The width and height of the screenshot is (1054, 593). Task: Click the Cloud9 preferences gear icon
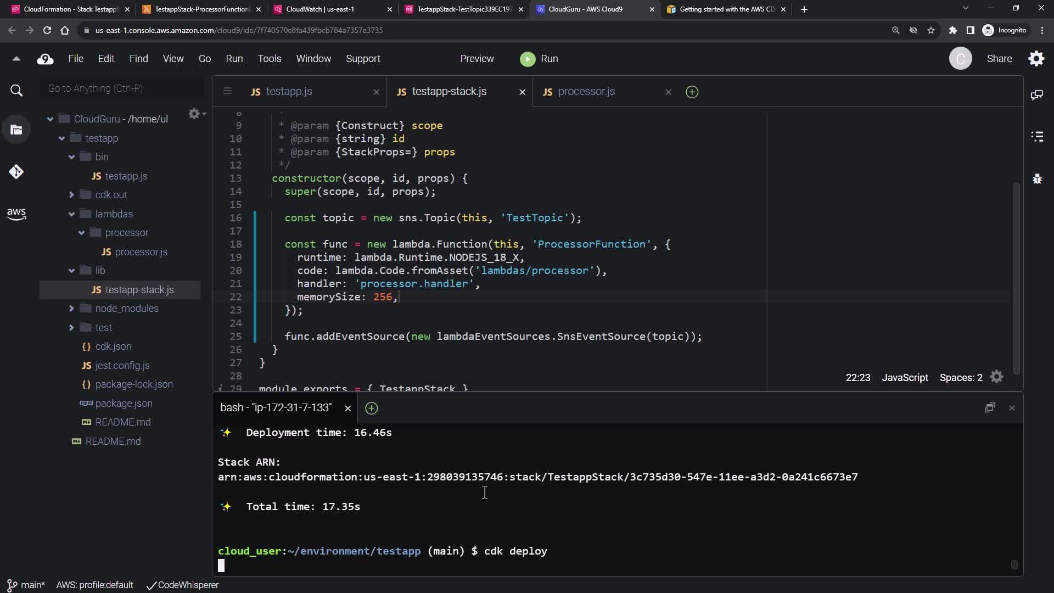coord(1036,59)
